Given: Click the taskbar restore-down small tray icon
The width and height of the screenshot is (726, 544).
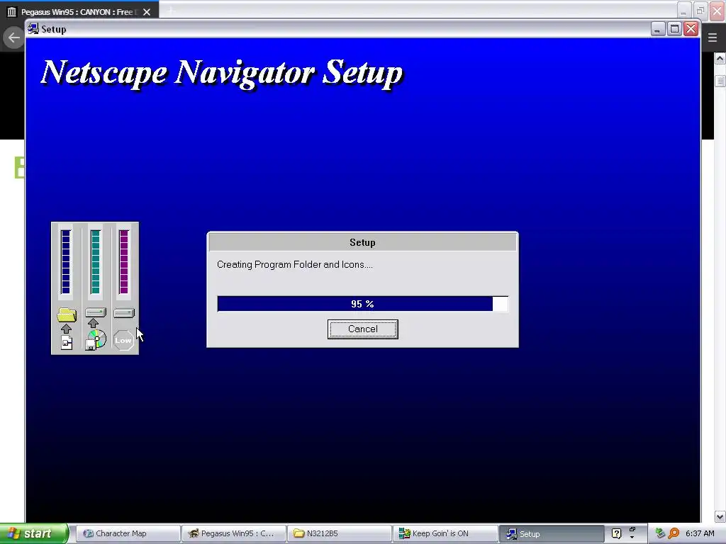Looking at the screenshot, I should pos(632,528).
